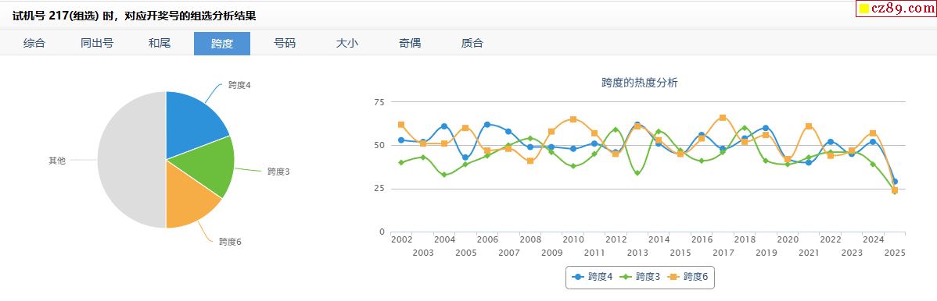Open the cz89.com watermark link
The image size is (937, 301).
(x=896, y=9)
